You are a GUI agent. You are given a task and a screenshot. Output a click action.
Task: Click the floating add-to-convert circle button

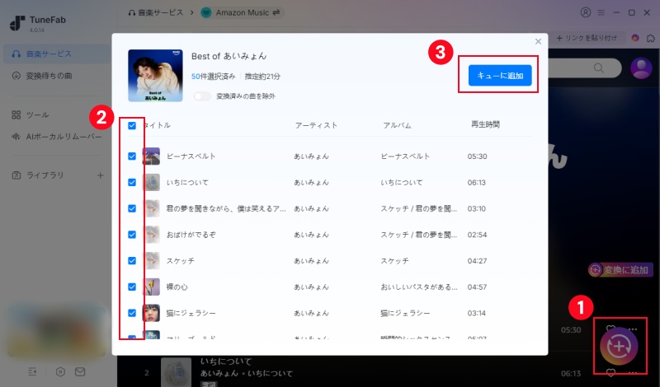[x=619, y=346]
